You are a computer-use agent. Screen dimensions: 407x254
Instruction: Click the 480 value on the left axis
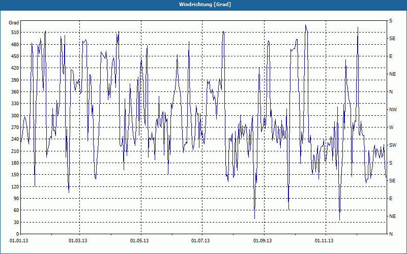coord(15,45)
